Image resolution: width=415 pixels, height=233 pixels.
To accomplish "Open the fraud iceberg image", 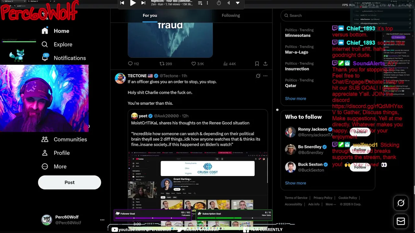I will (x=170, y=39).
